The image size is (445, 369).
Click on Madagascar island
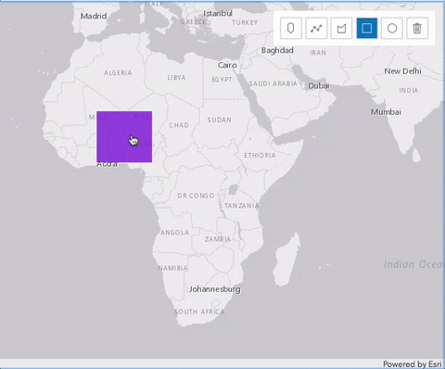pos(286,260)
